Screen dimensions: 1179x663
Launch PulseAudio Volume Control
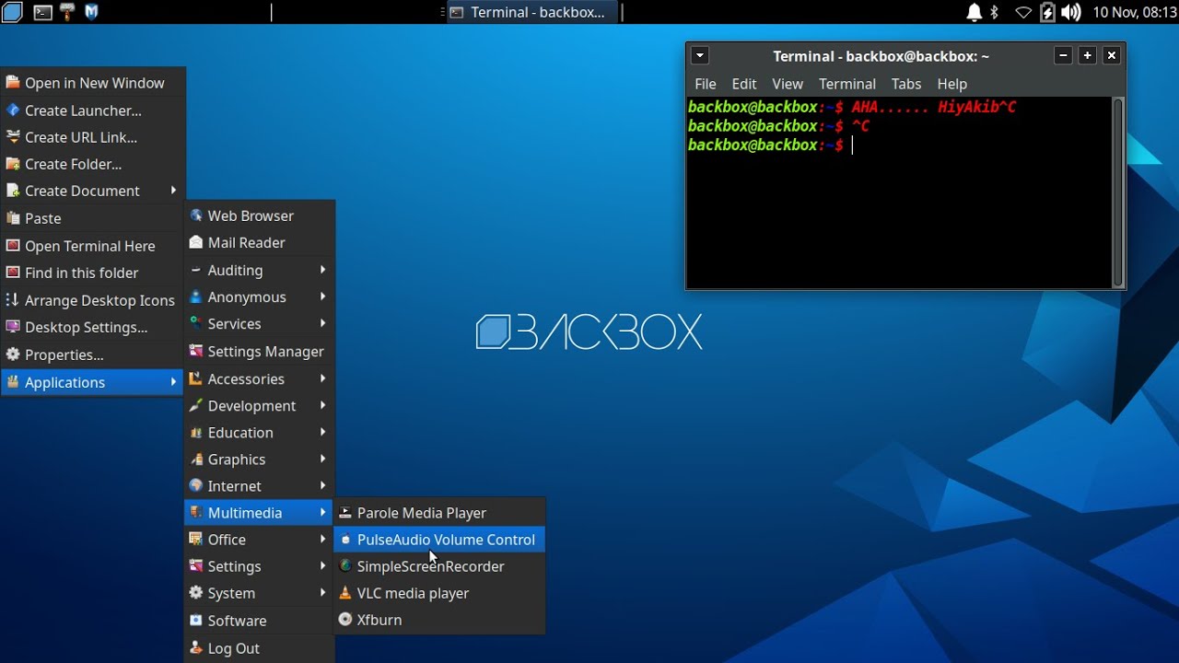(x=439, y=540)
